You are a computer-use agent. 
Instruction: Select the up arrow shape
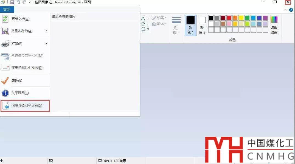[x=143, y=24]
